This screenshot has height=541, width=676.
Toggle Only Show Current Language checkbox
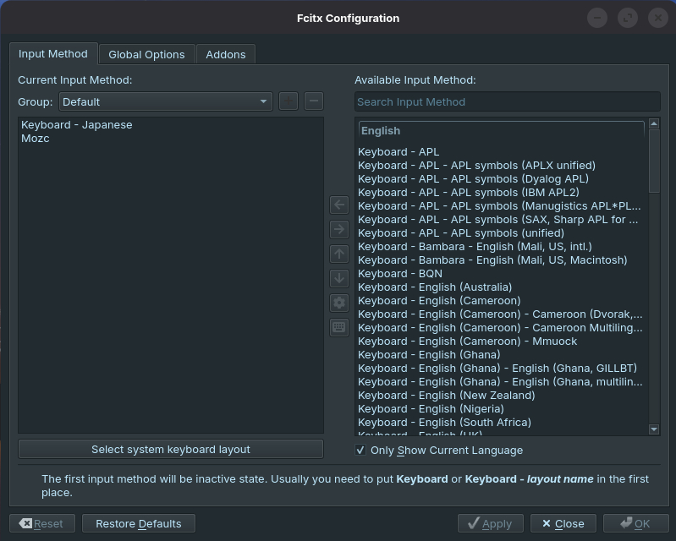coord(360,451)
